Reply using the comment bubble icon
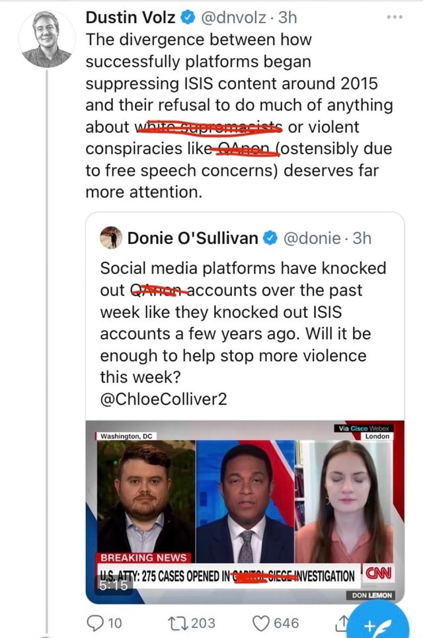Image resolution: width=423 pixels, height=638 pixels. (95, 623)
